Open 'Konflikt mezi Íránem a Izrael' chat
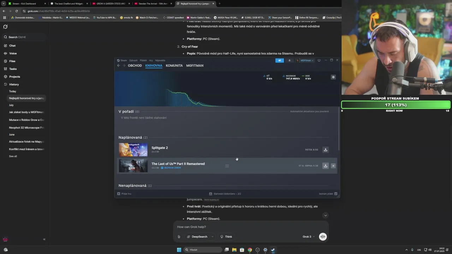The width and height of the screenshot is (452, 254). [26, 149]
